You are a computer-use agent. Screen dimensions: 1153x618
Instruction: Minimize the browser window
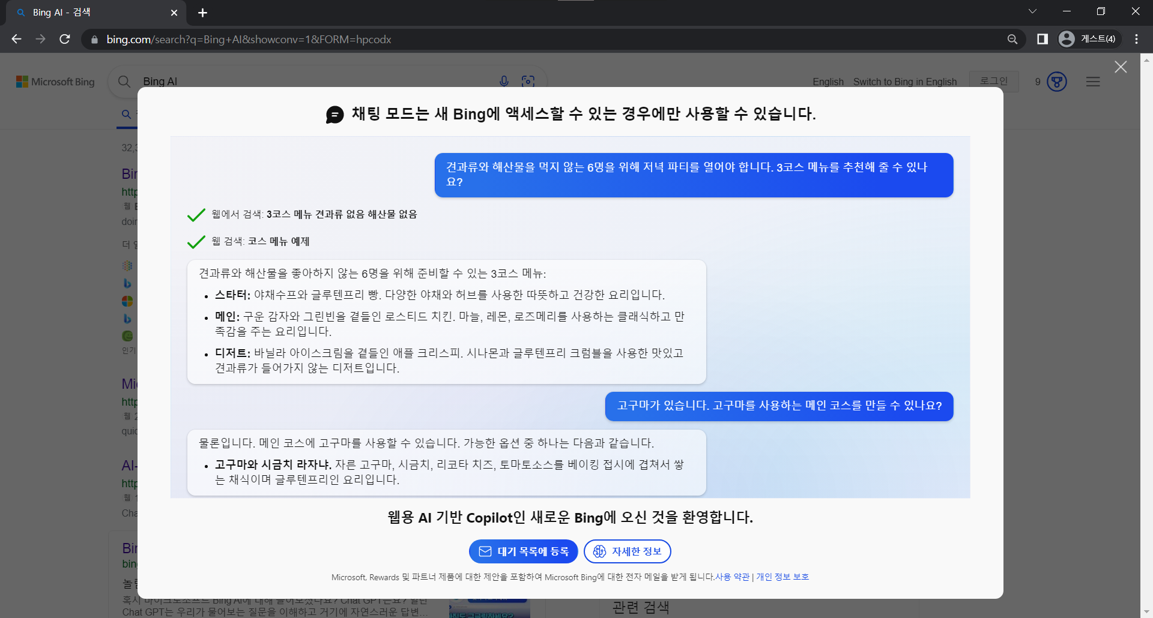(x=1067, y=11)
